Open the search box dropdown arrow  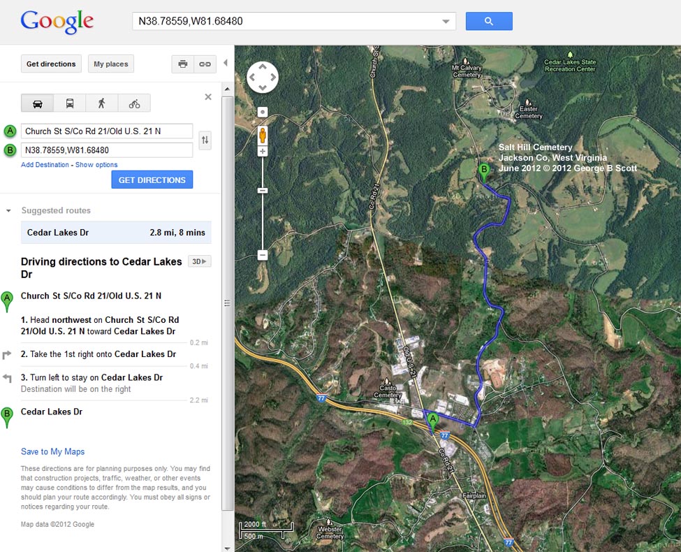click(446, 22)
